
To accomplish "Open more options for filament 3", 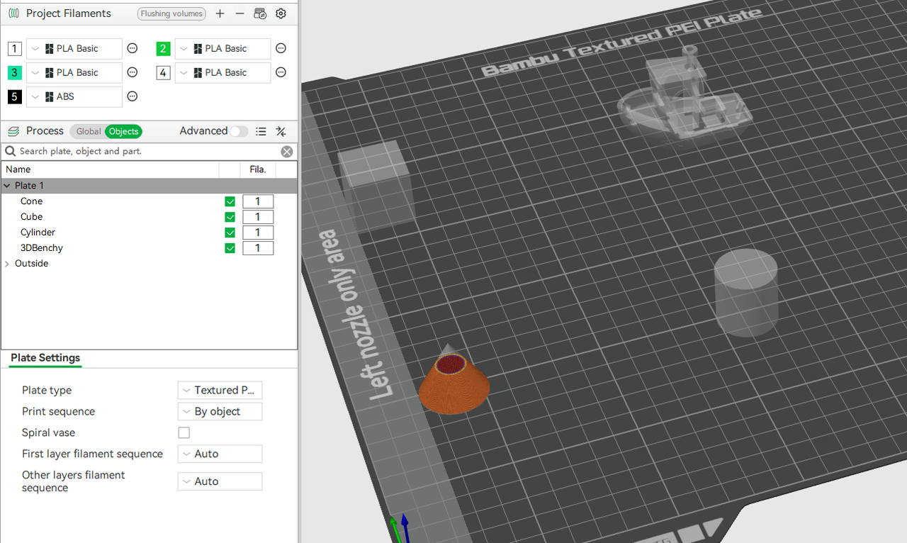I will (x=133, y=72).
